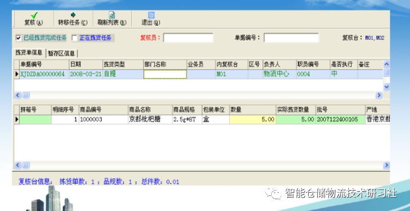Screen dimensions: 410x211
Task: Click the lower grid's horizontal scrollbar thumb
Action: (x=26, y=165)
